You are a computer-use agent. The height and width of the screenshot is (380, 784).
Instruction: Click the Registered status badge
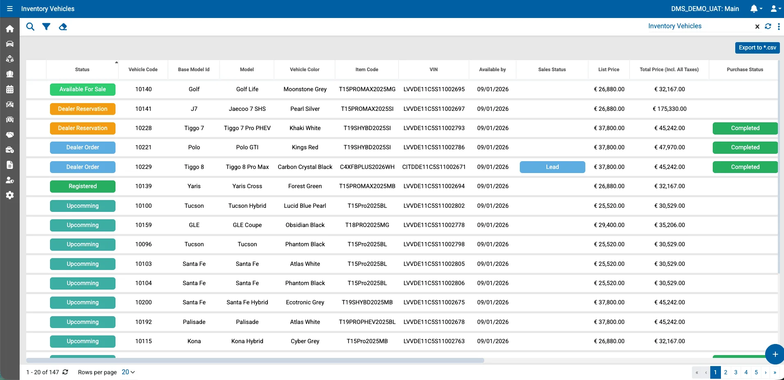83,186
